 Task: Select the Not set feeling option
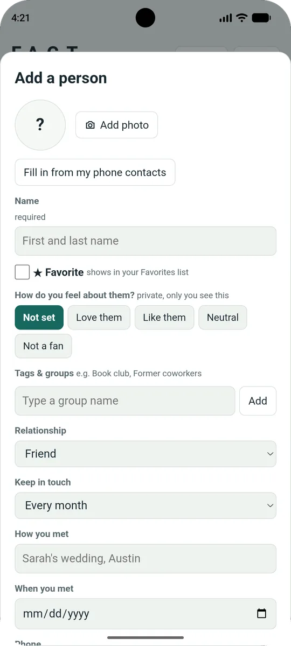click(39, 317)
